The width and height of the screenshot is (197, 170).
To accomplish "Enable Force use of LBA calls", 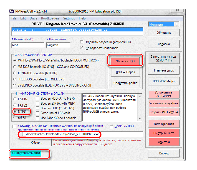I will pyautogui.click(x=37, y=113).
